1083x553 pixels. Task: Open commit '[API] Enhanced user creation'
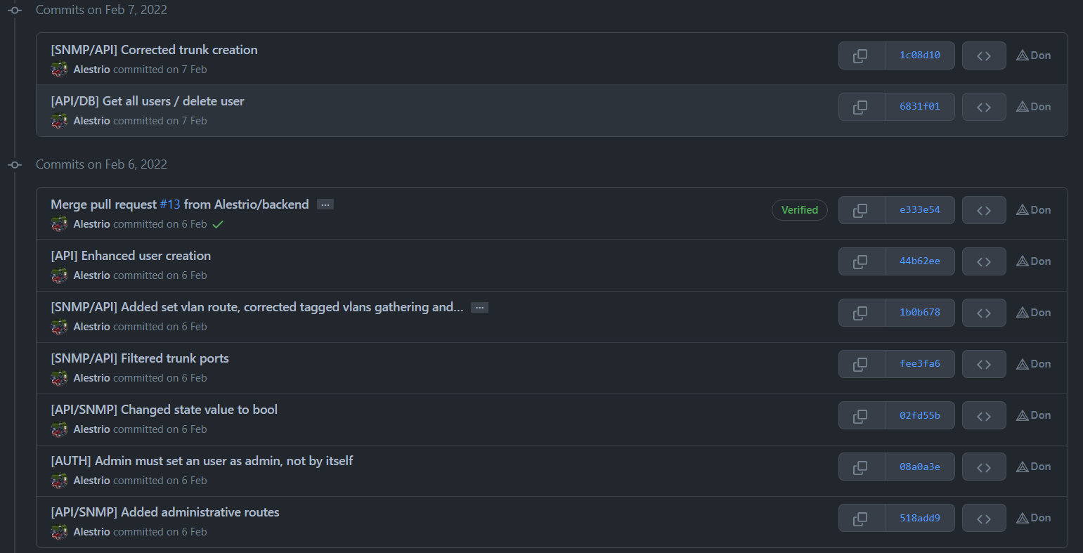pos(131,256)
